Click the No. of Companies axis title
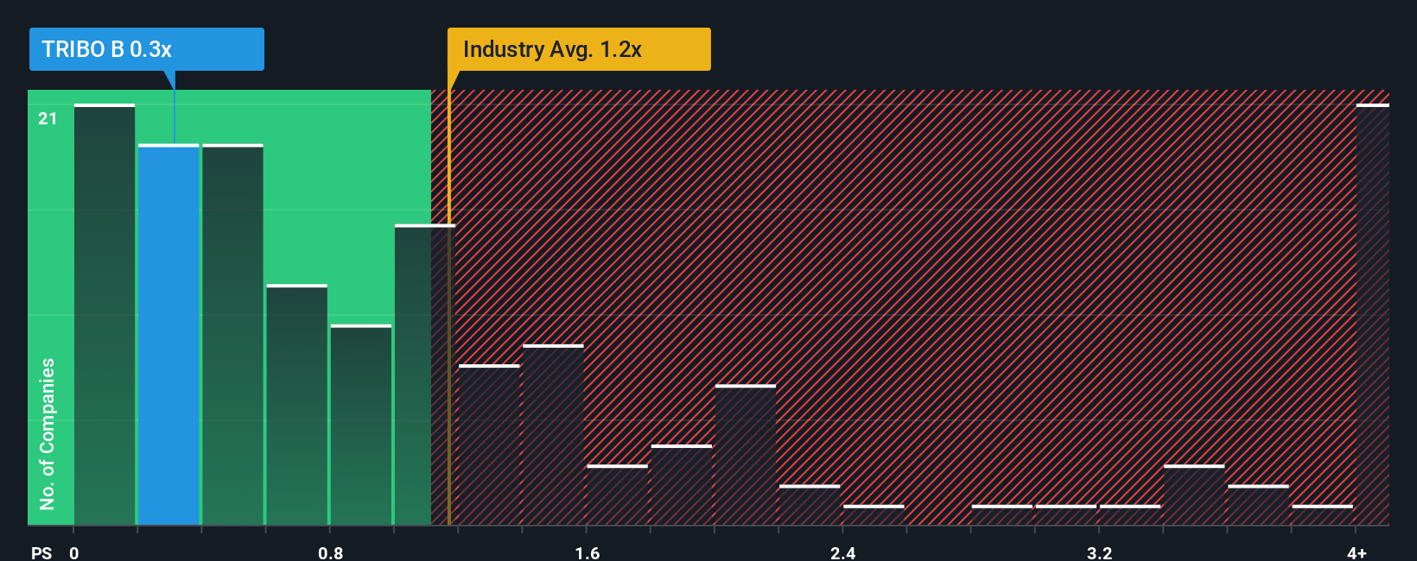Viewport: 1417px width, 561px height. click(47, 434)
